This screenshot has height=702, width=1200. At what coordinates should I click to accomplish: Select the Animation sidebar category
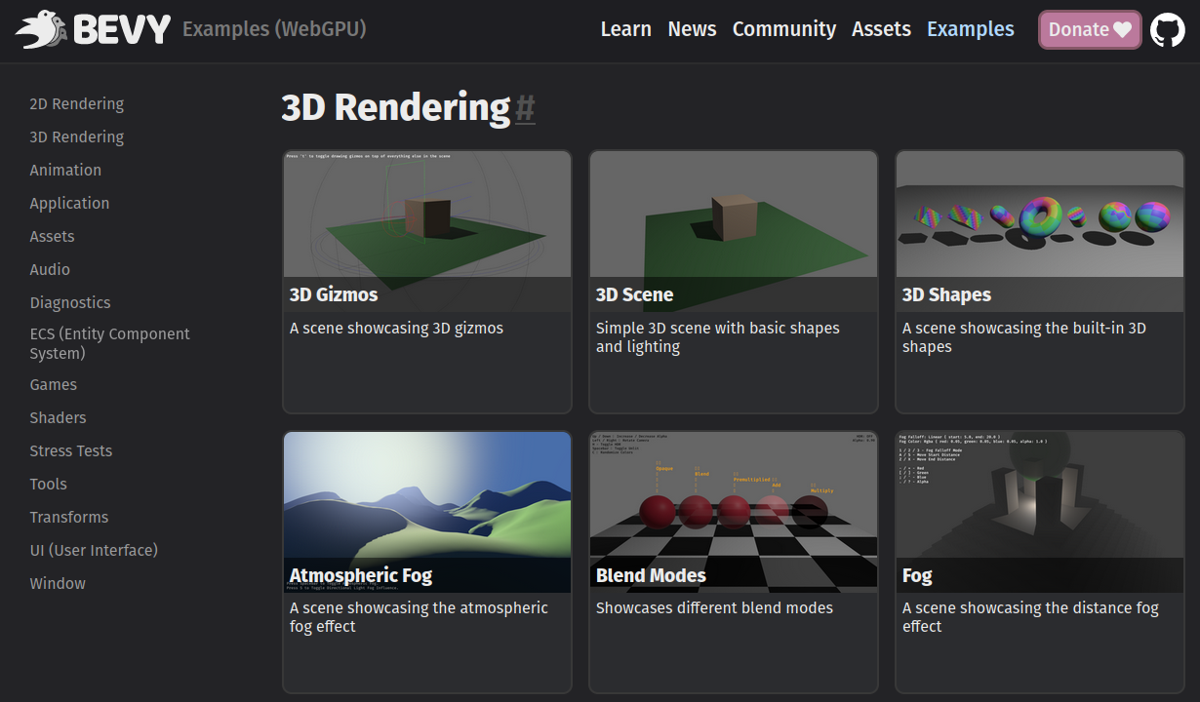[65, 170]
